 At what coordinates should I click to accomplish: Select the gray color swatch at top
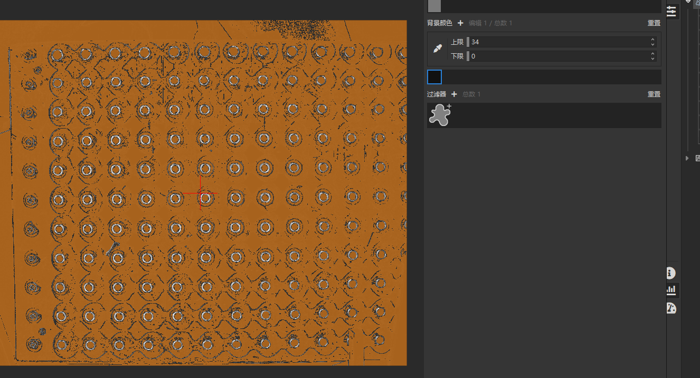pos(434,6)
